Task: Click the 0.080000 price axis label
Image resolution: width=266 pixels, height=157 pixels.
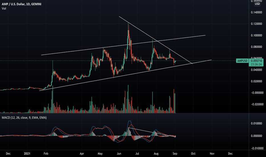Action: point(256,47)
